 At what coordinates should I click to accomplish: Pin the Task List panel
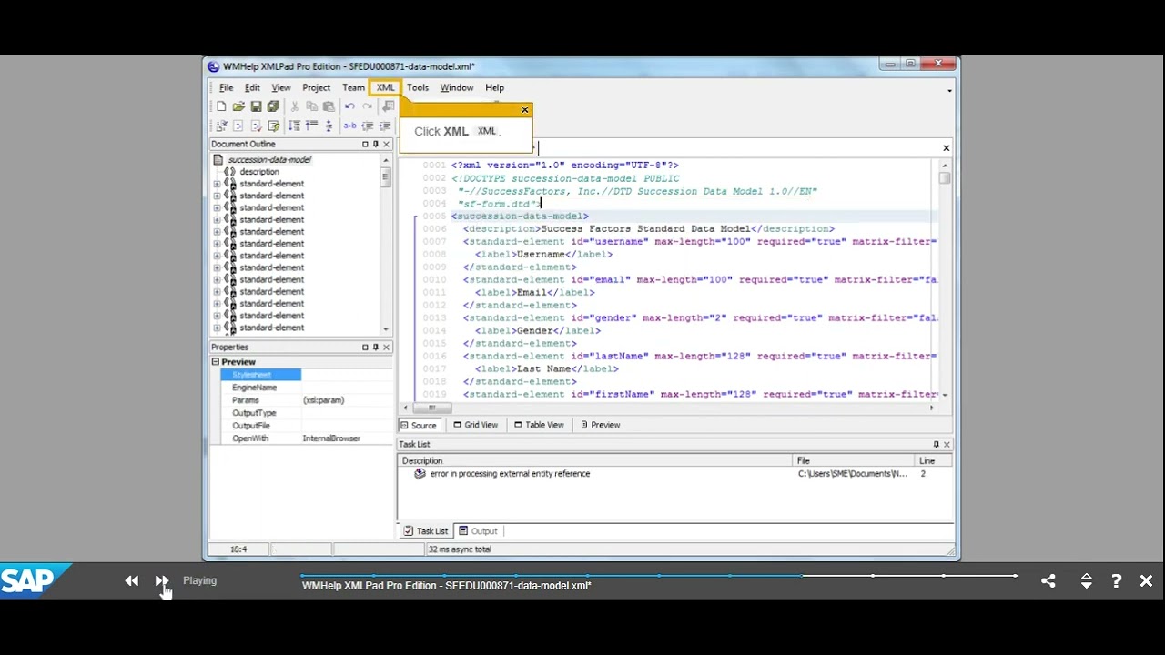tap(936, 444)
